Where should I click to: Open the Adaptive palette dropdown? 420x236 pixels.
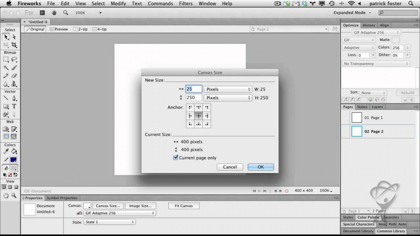point(359,48)
